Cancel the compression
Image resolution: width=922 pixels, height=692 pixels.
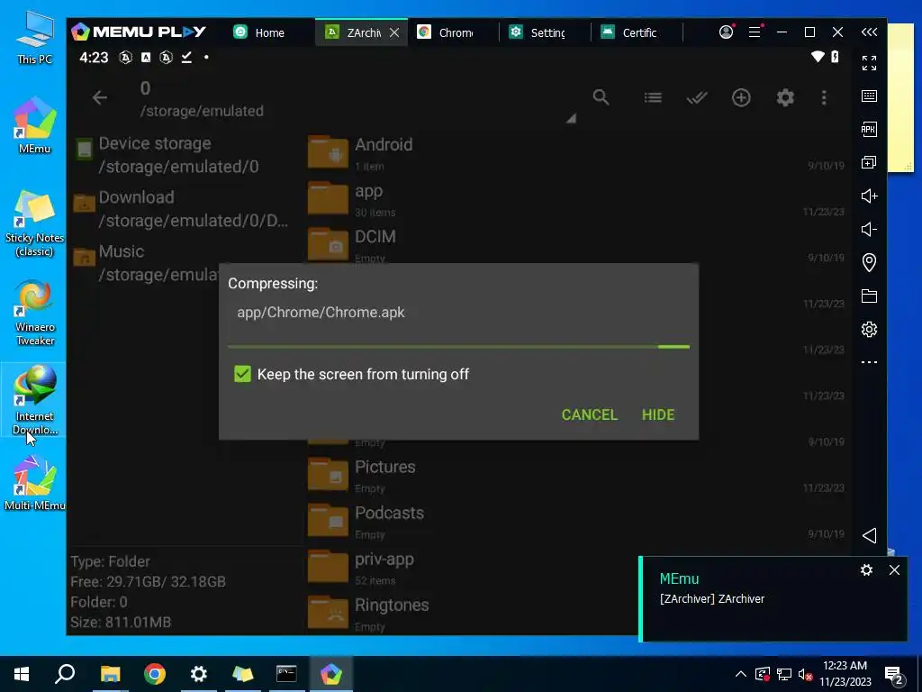click(x=589, y=414)
